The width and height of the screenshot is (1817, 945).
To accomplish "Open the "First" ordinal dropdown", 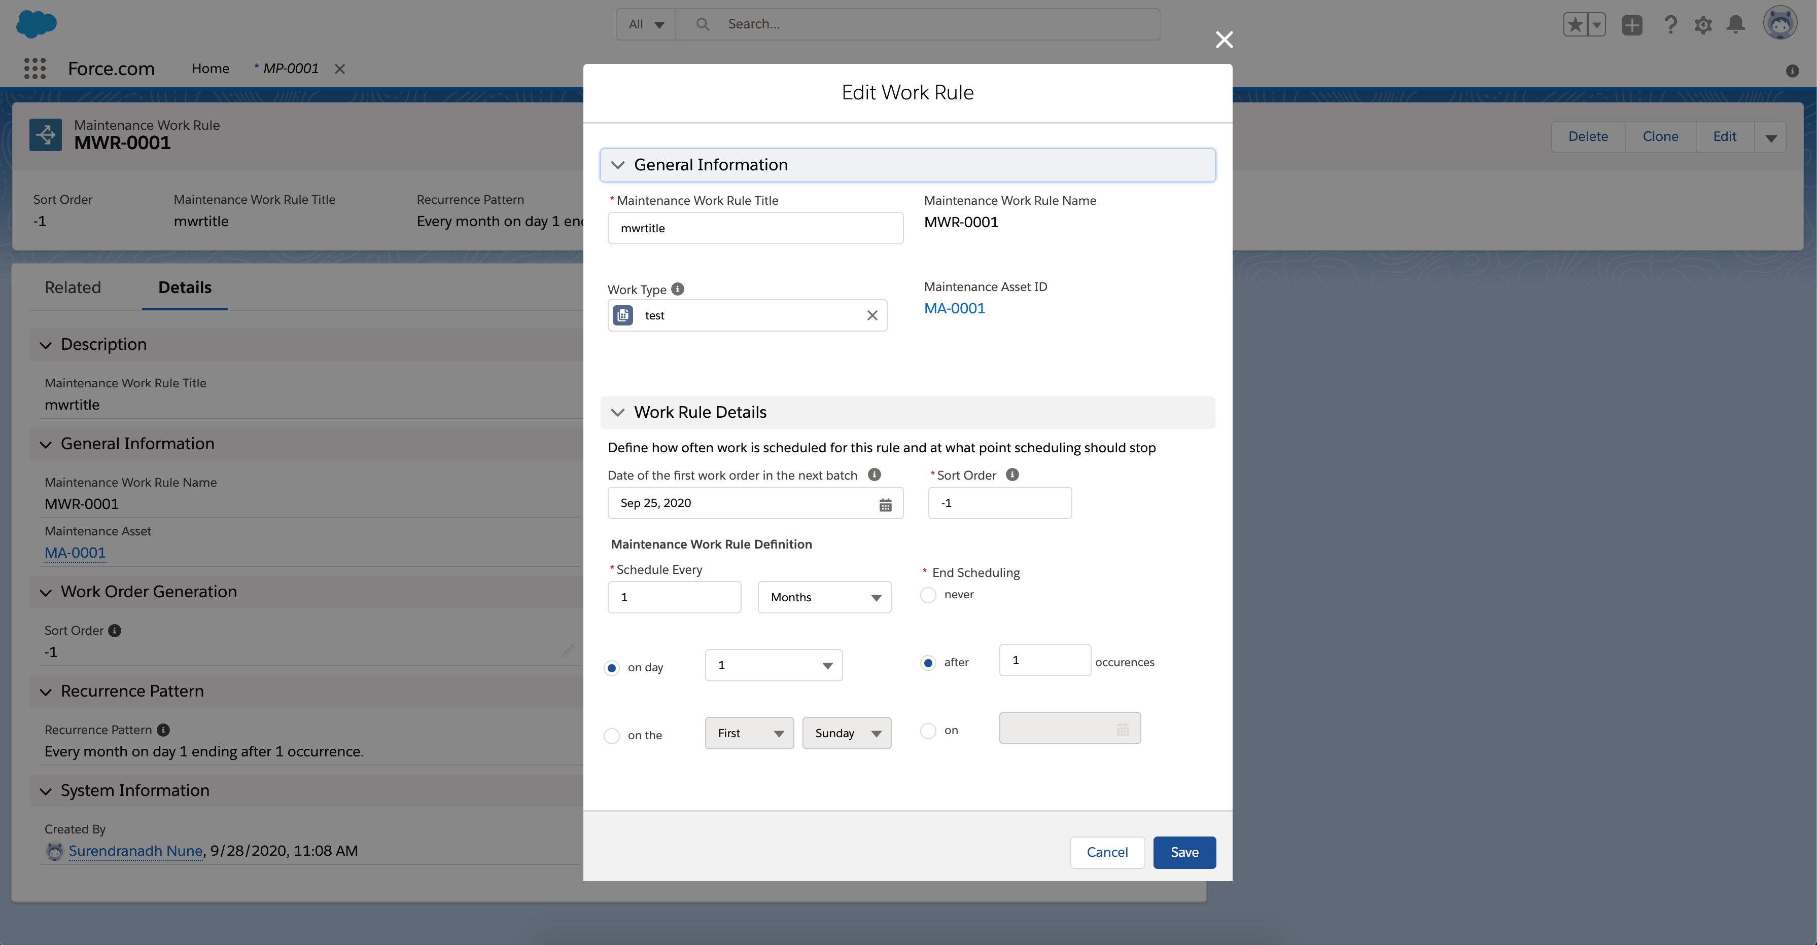I will point(748,733).
